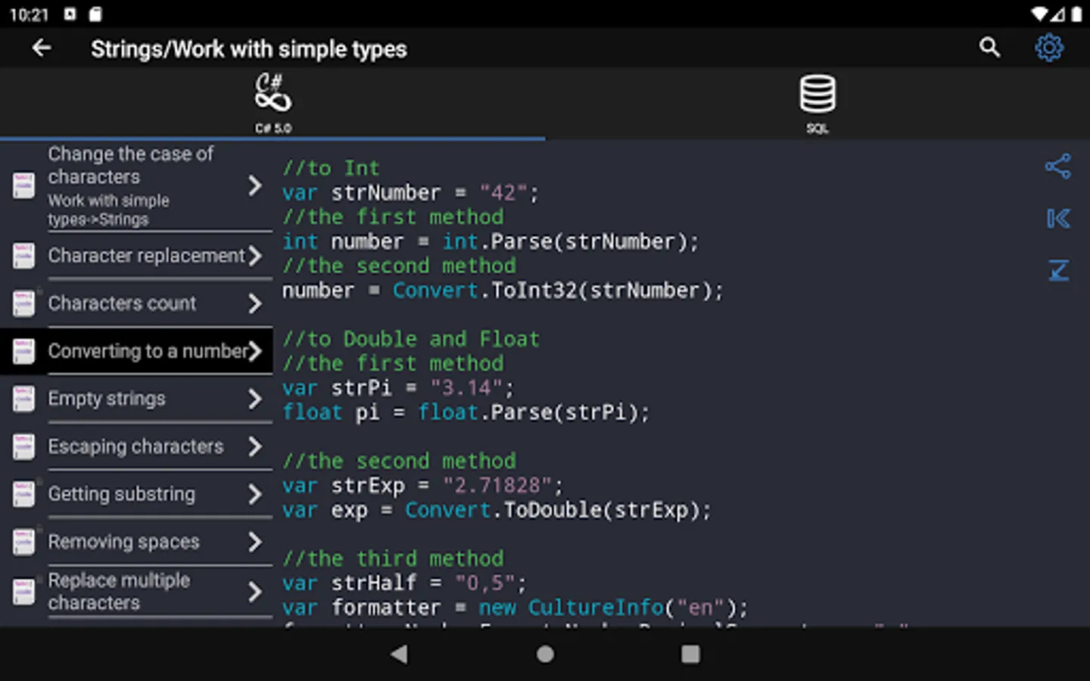Tap the Android recent apps button
Image resolution: width=1090 pixels, height=681 pixels.
click(690, 654)
